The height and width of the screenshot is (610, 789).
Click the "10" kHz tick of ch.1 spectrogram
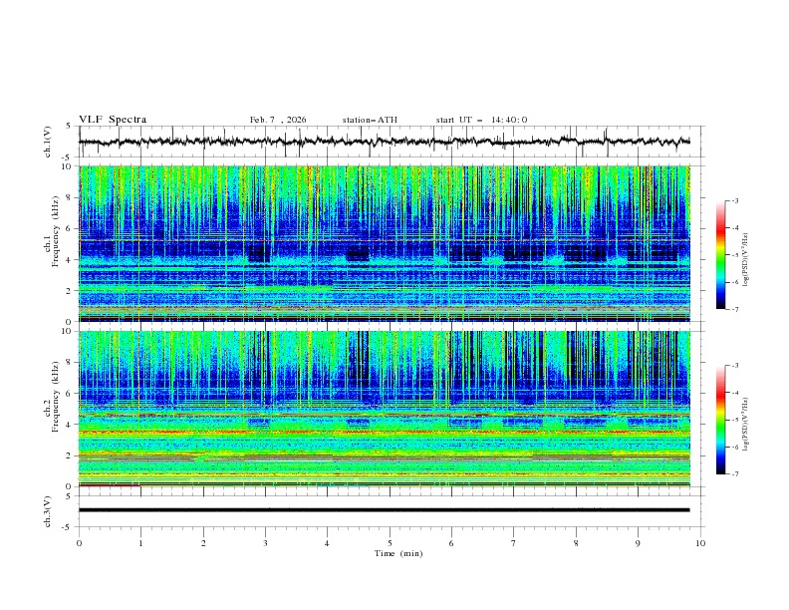pos(67,166)
